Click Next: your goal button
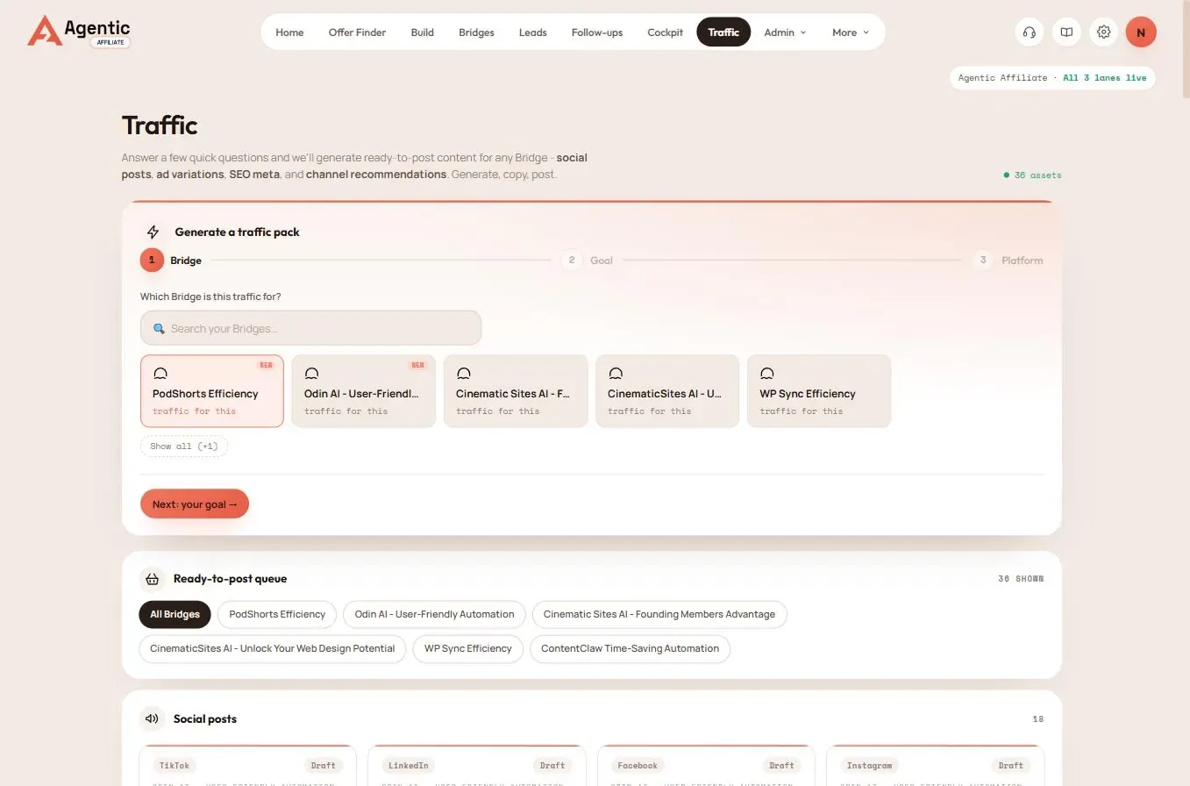The height and width of the screenshot is (786, 1190). (x=195, y=504)
